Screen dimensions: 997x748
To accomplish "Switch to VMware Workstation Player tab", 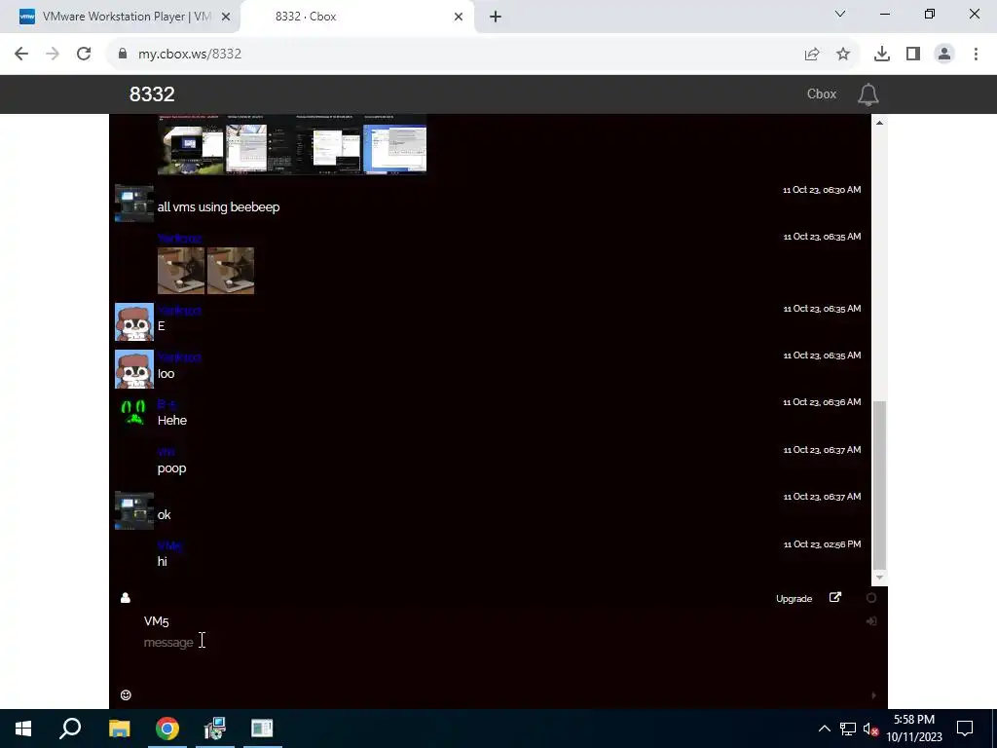I will pos(120,17).
